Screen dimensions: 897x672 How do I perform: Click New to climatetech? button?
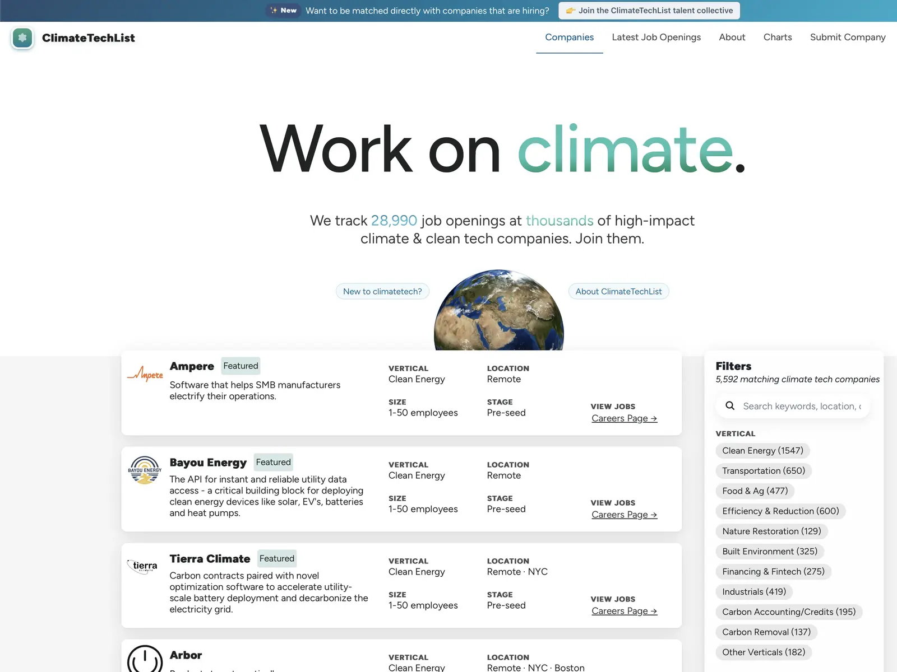pos(382,291)
